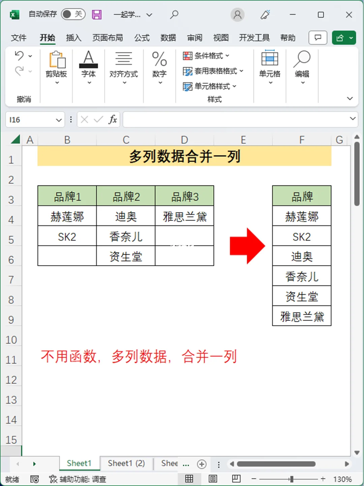This screenshot has width=364, height=486.
Task: Click the horizontal scrollbar thumb
Action: click(276, 464)
